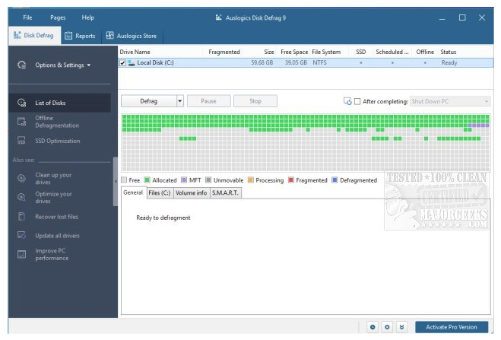The width and height of the screenshot is (501, 340).
Task: Open the Options & Settings icon
Action: pyautogui.click(x=22, y=65)
